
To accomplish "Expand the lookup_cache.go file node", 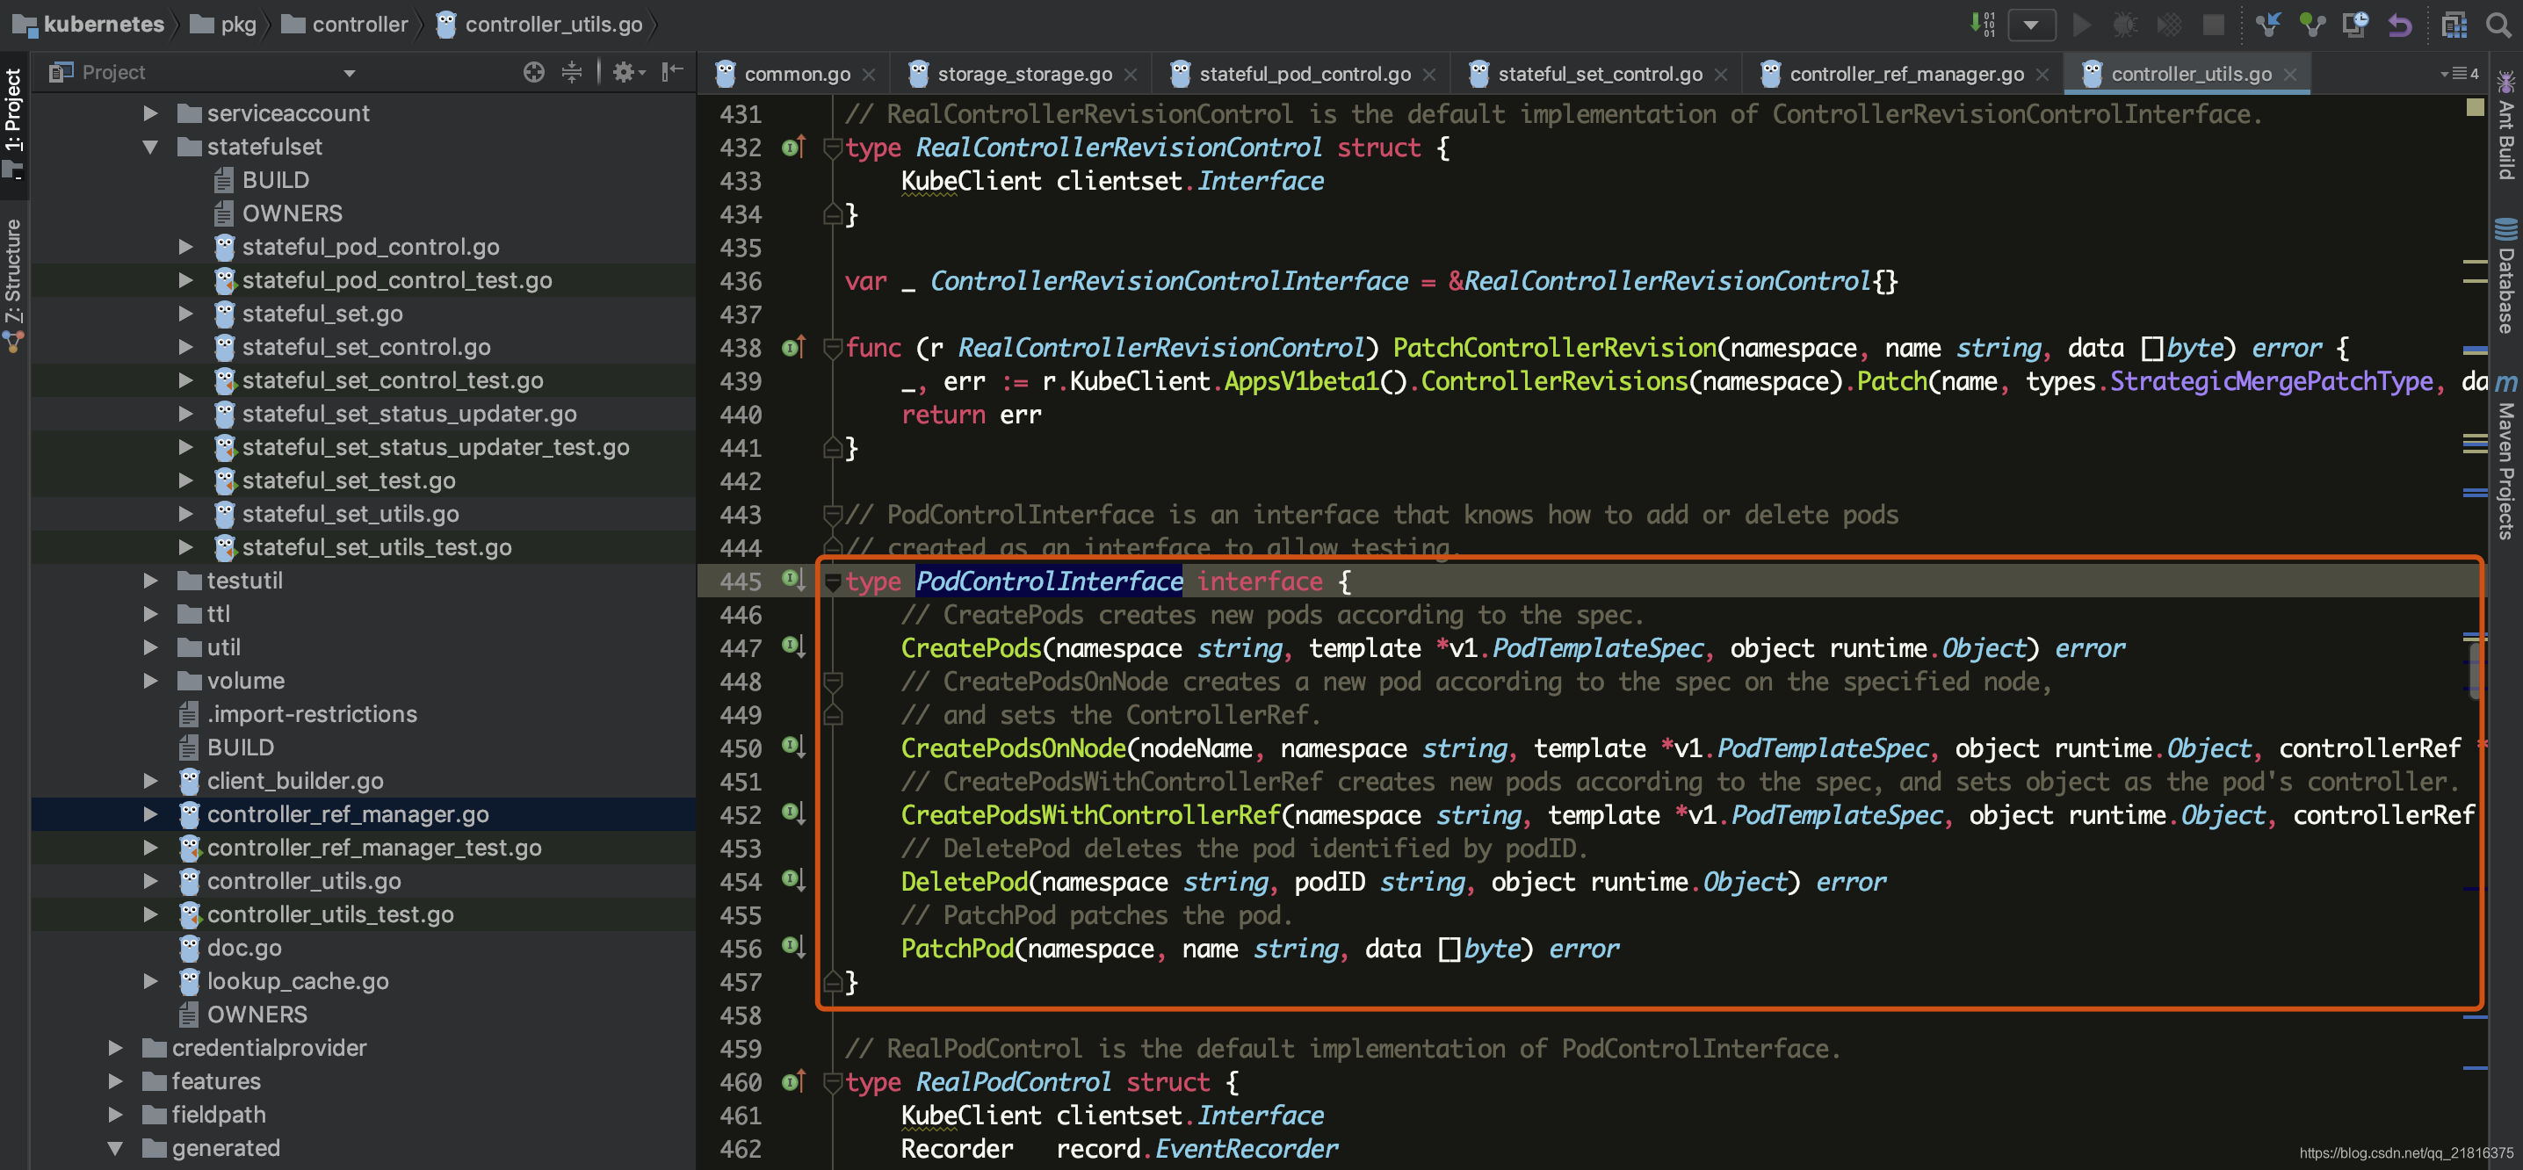I will pos(151,981).
